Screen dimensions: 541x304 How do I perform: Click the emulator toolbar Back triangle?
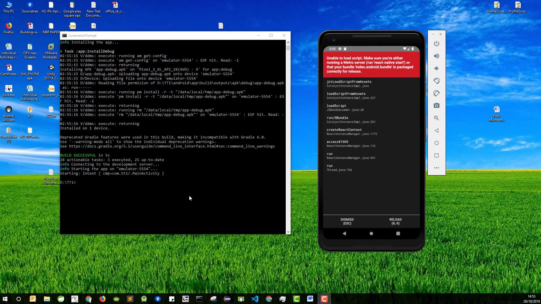point(437,130)
